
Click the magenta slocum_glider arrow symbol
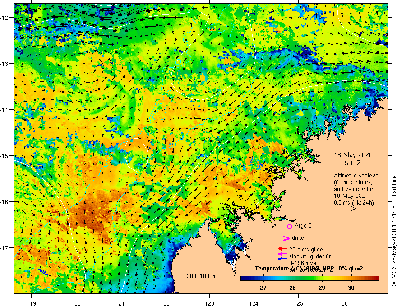coord(282,254)
